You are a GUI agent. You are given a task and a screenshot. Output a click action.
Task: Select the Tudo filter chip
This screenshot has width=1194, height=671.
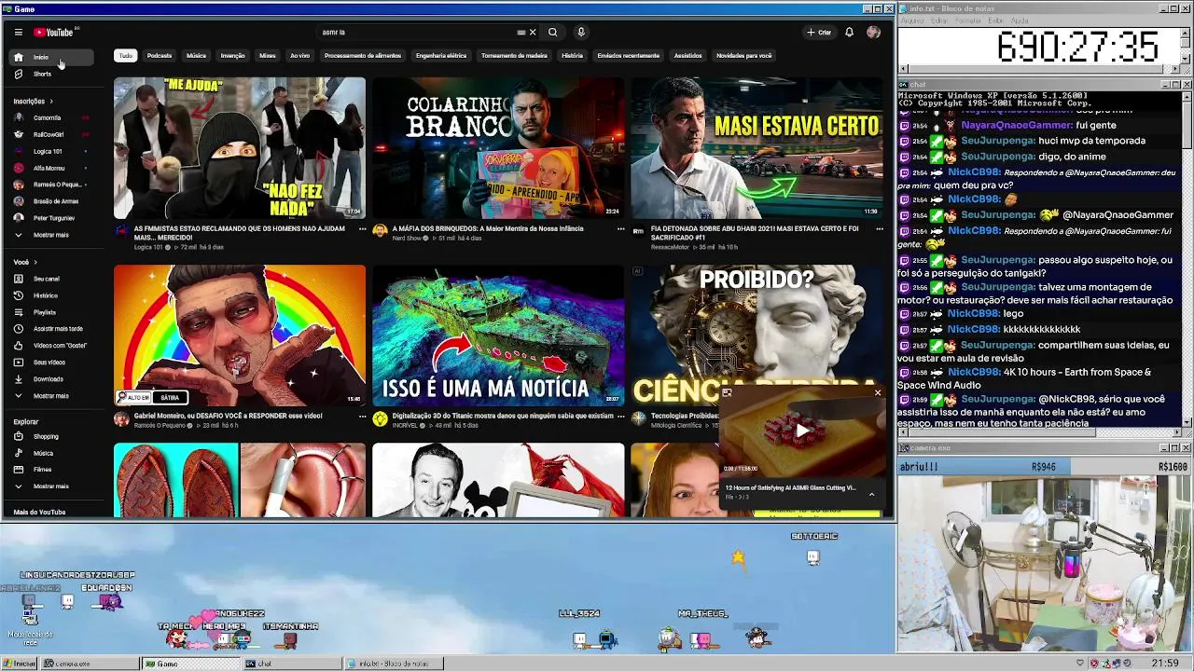(x=125, y=56)
